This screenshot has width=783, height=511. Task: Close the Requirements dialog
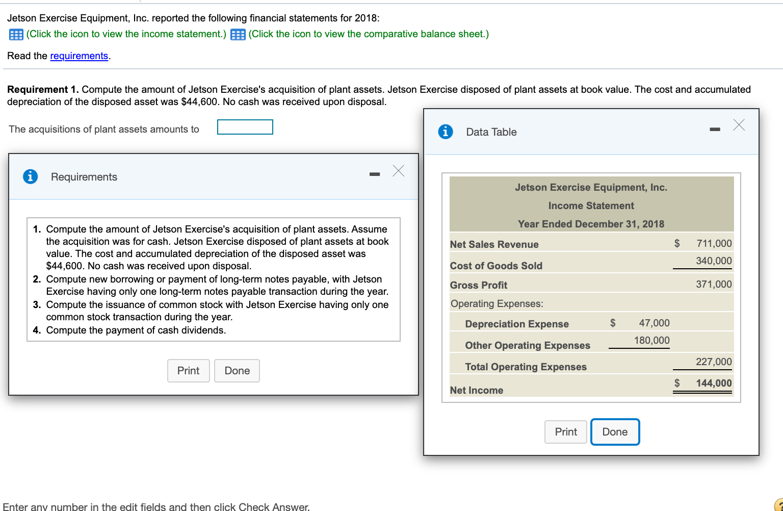[399, 171]
